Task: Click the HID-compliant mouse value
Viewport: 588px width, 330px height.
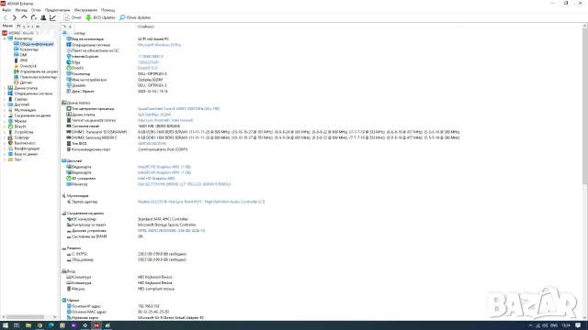Action: [x=155, y=289]
